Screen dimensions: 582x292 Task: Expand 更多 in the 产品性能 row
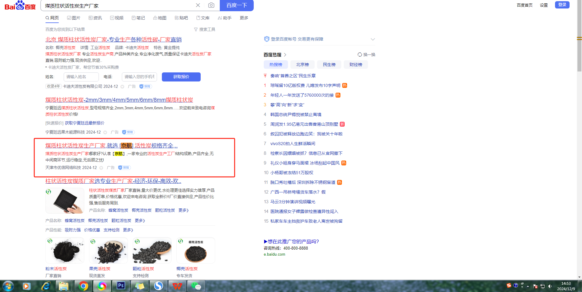pyautogui.click(x=128, y=230)
